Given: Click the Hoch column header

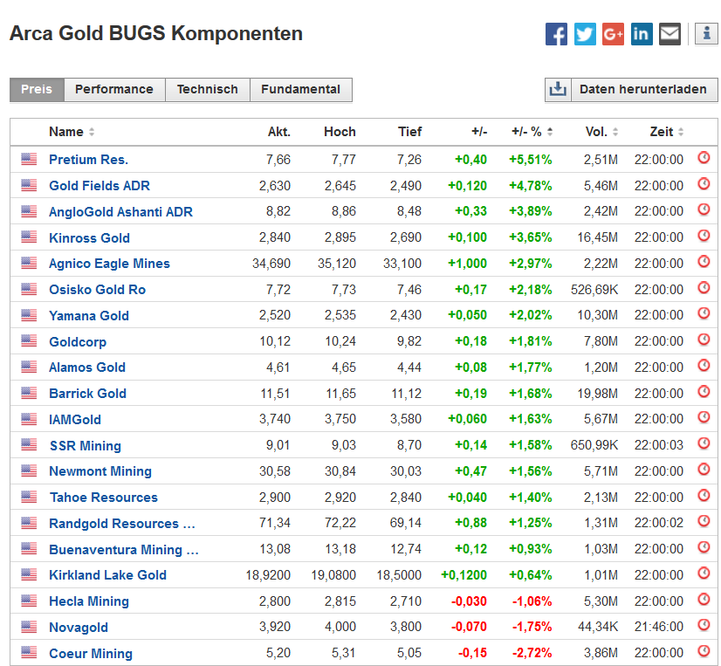Looking at the screenshot, I should [340, 132].
